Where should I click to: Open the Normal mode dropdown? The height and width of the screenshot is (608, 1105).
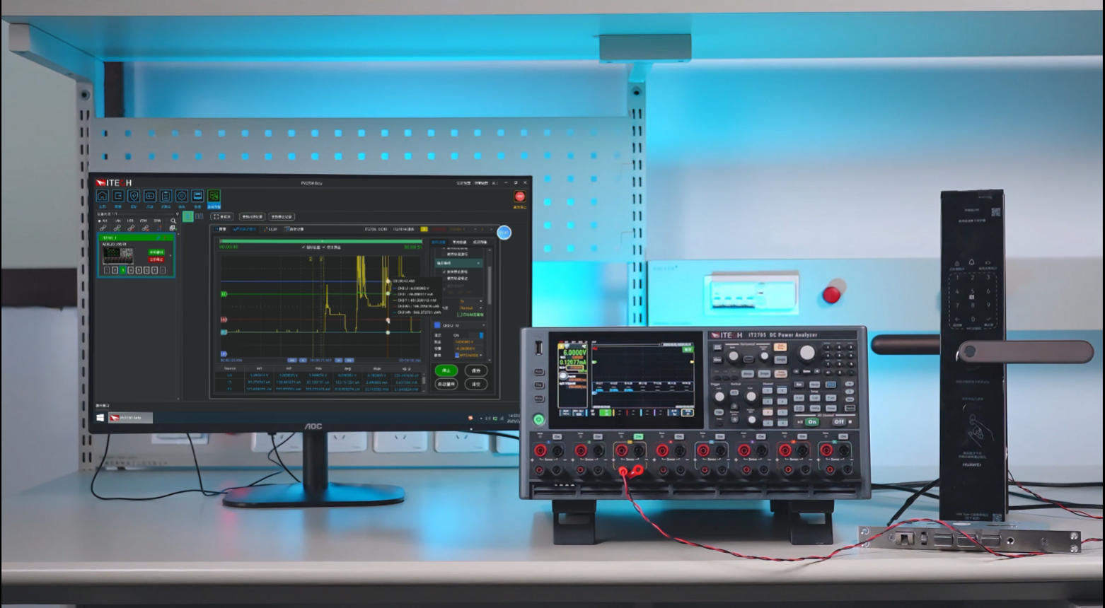[x=470, y=308]
